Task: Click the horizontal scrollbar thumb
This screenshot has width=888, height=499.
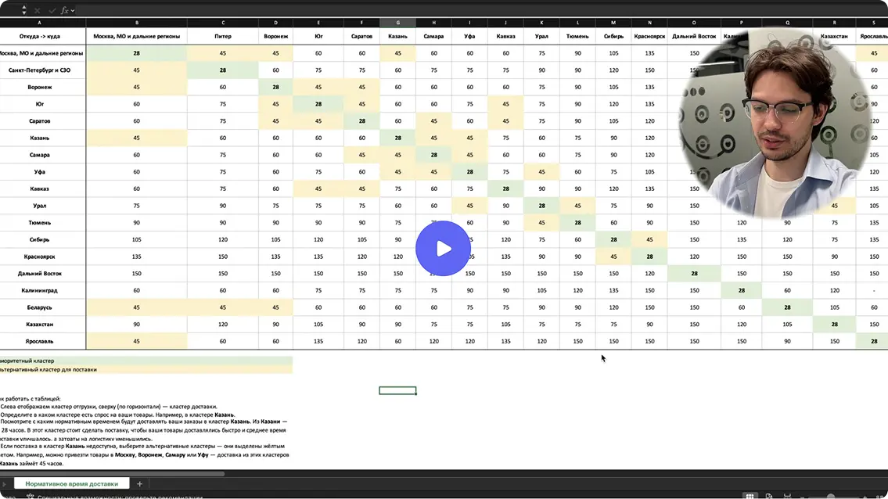Action: point(112,473)
